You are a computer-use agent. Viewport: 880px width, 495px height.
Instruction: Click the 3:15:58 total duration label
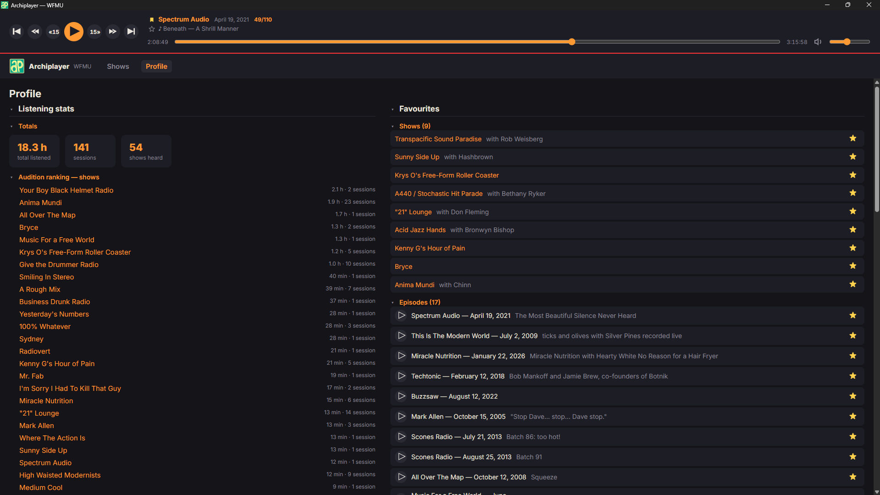pyautogui.click(x=797, y=42)
